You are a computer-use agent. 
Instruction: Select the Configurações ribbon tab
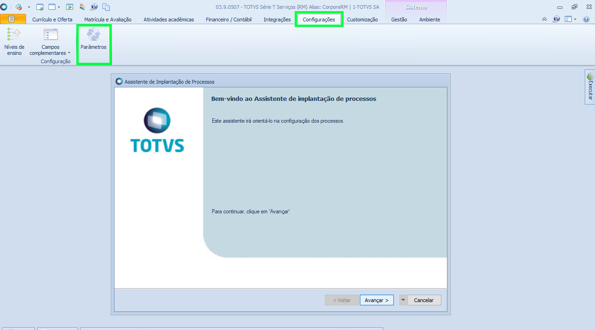[x=319, y=20]
